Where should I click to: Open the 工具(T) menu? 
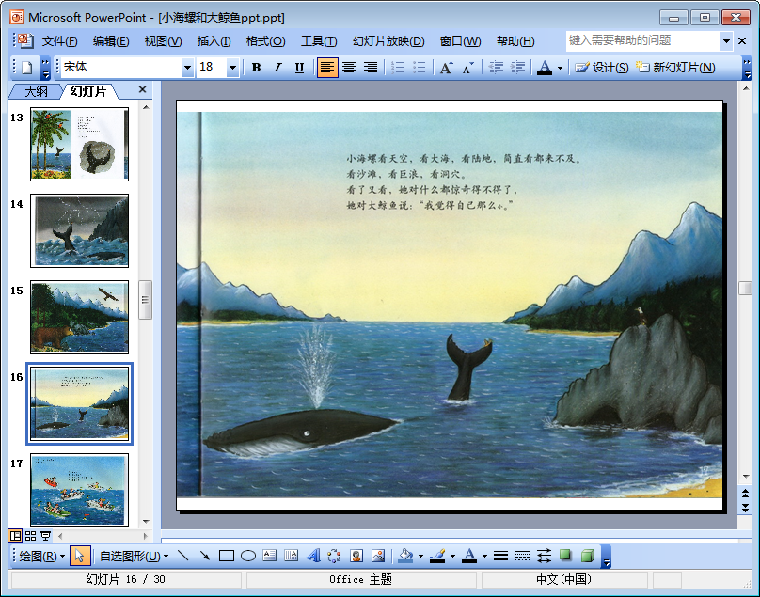(319, 41)
